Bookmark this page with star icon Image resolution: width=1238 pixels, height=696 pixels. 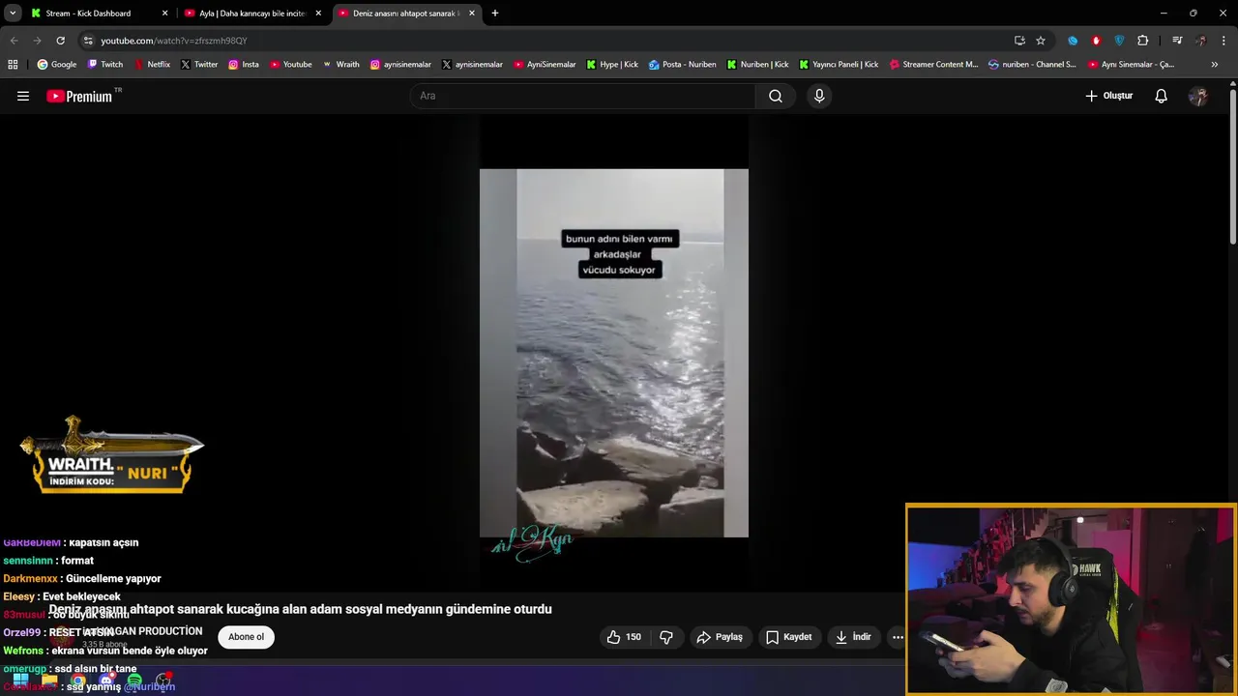pyautogui.click(x=1041, y=41)
